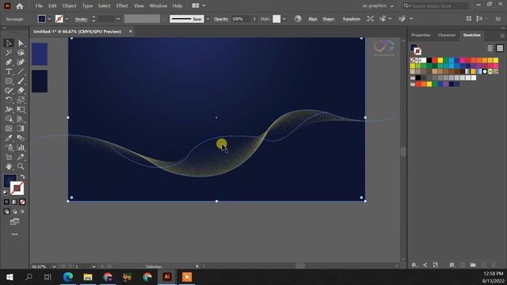The image size is (507, 285).
Task: Select the Zoom tool
Action: click(21, 166)
